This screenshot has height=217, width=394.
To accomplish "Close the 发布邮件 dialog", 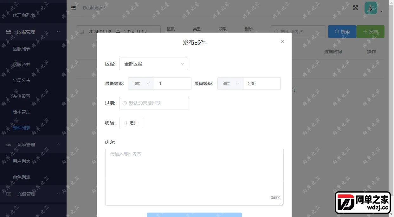I will tap(282, 41).
